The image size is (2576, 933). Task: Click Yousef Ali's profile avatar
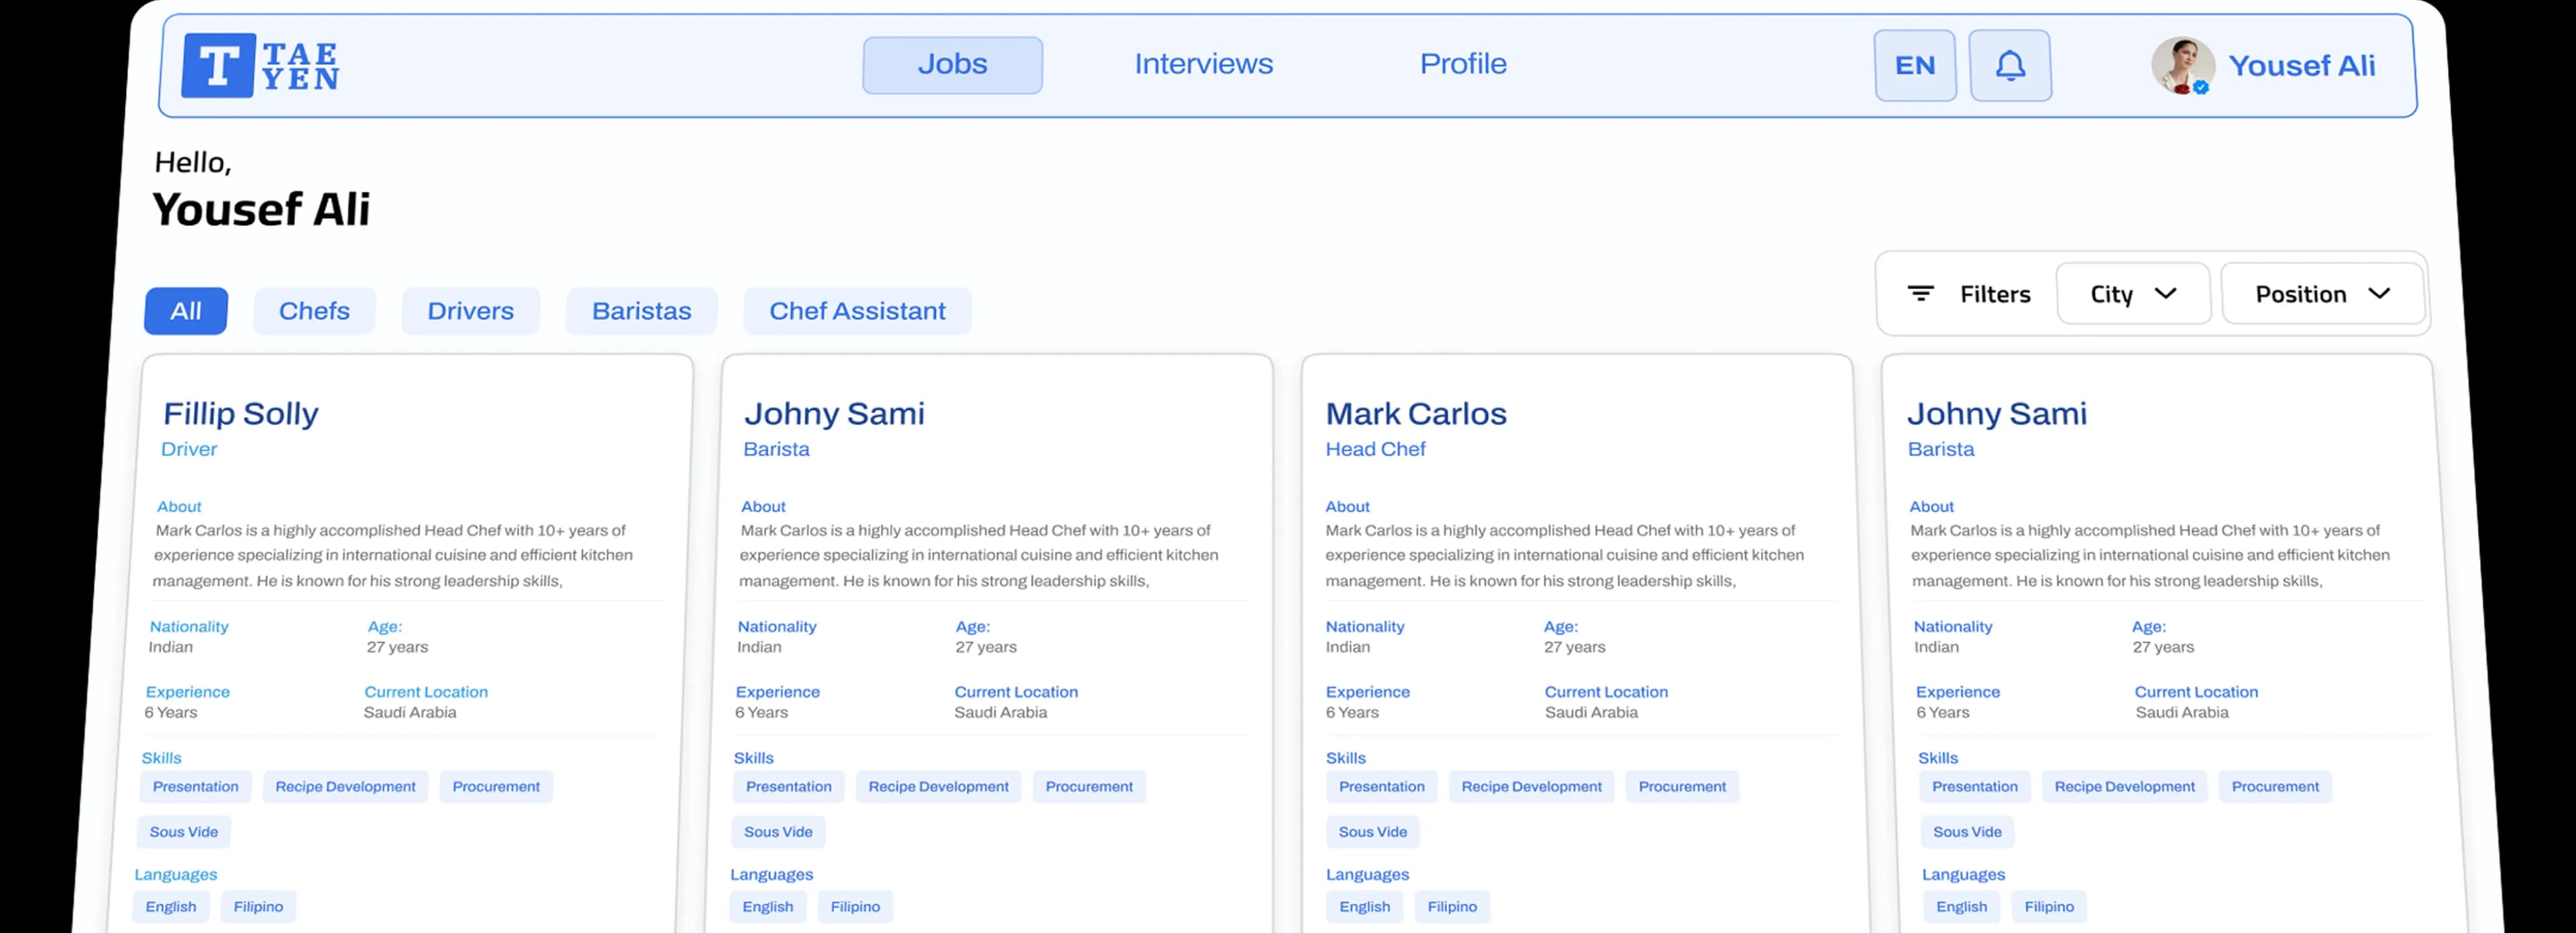tap(2183, 66)
